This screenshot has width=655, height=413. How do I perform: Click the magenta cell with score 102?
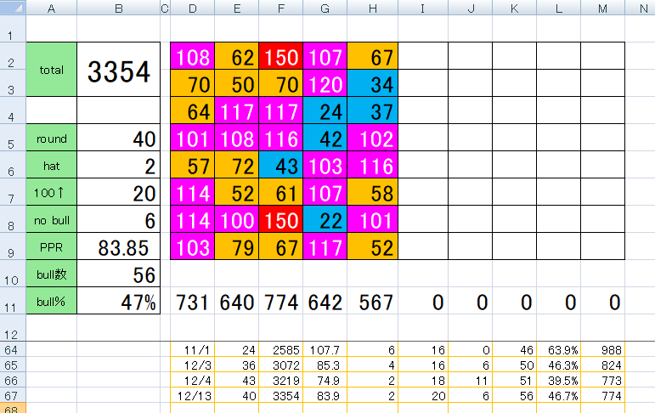[x=373, y=138]
